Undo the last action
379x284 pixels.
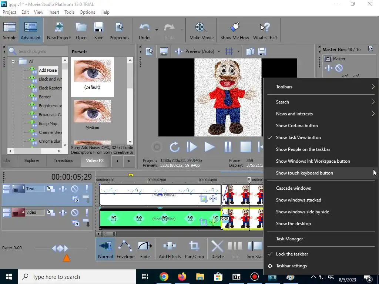tap(144, 31)
